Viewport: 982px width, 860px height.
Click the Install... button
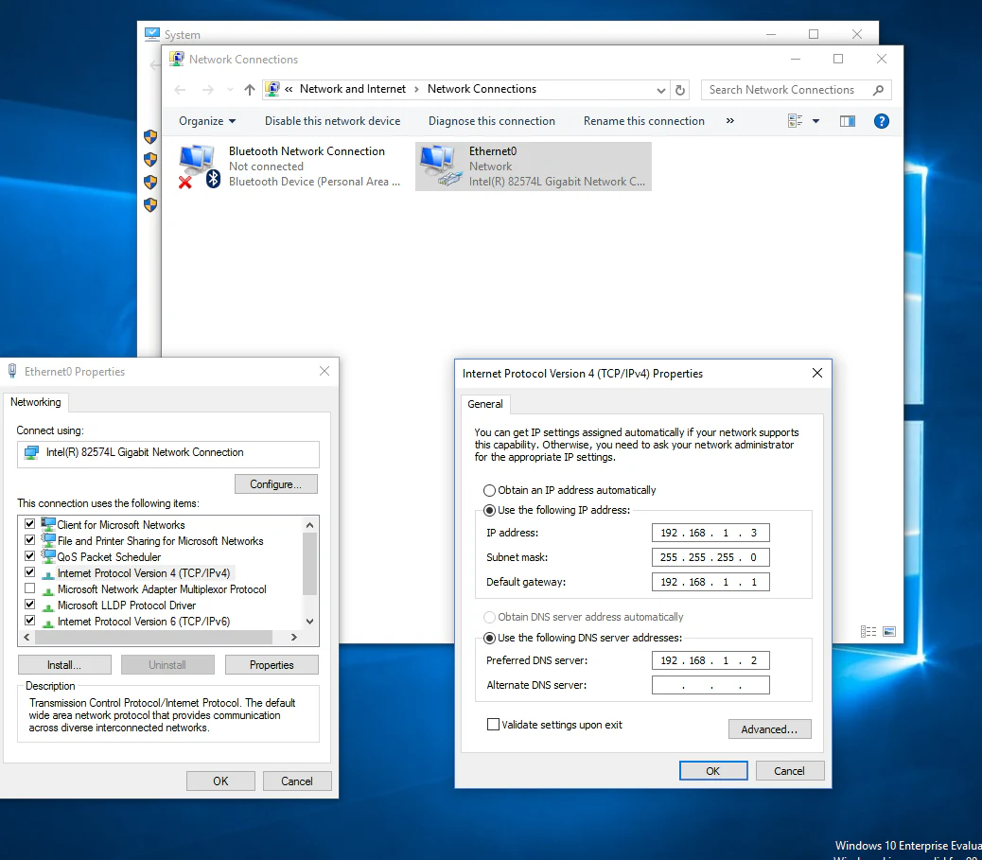(x=64, y=665)
